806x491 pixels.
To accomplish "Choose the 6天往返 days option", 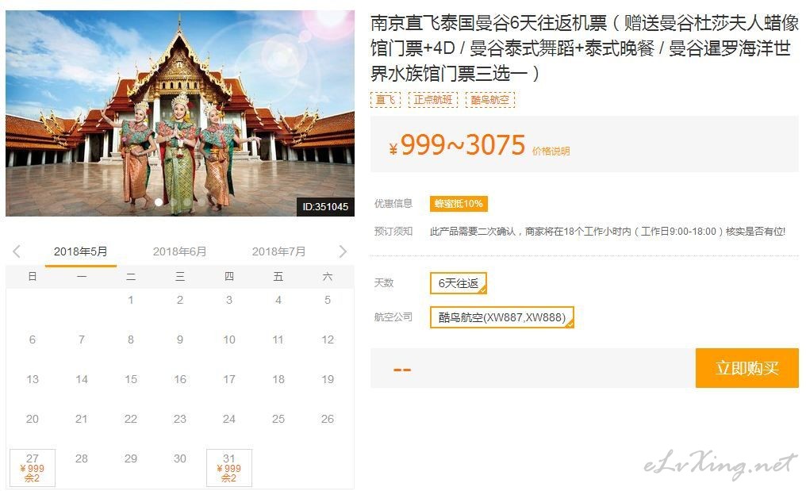I will pos(459,283).
